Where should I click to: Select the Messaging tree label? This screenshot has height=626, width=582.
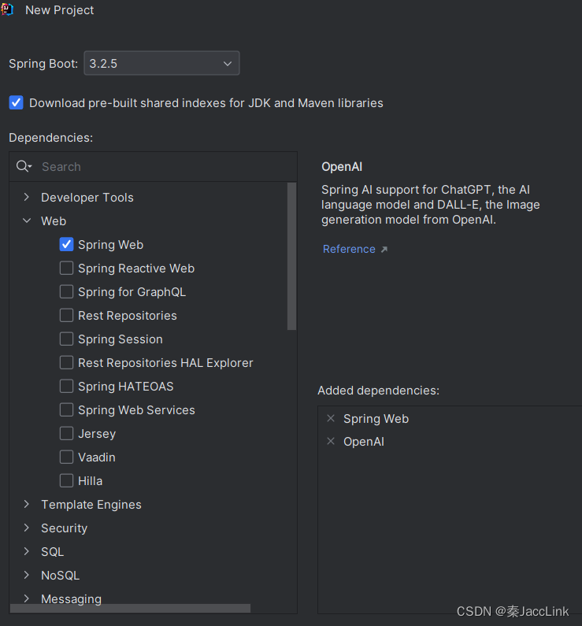[71, 599]
